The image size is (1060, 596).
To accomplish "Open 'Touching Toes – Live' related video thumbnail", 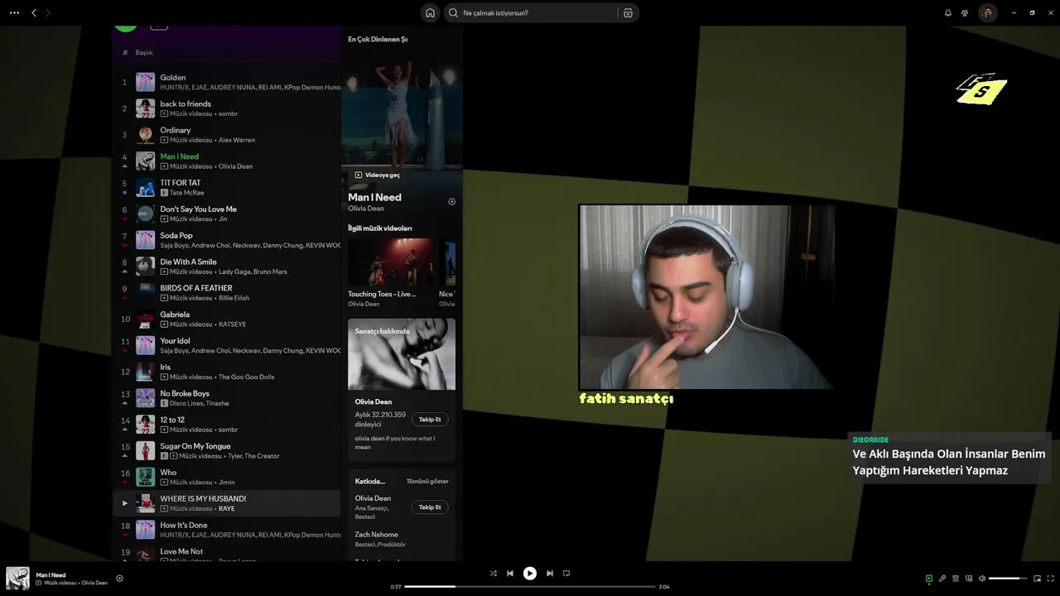I will click(390, 262).
